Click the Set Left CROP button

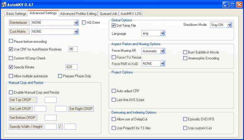(21, 109)
